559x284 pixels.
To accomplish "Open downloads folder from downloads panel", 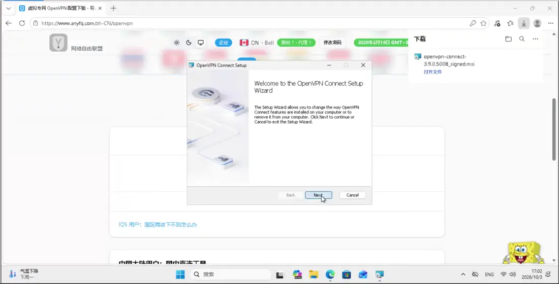I will 508,39.
